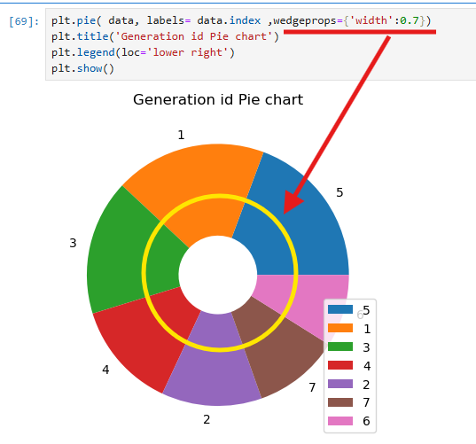Click data.index in the code

[229, 20]
